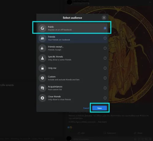Select the Acquaintances radio button
The image size is (153, 141).
(x=105, y=88)
